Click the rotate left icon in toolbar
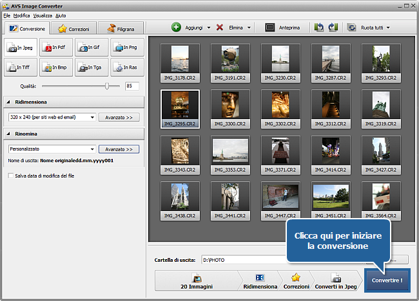419x301 pixels. [x=319, y=28]
